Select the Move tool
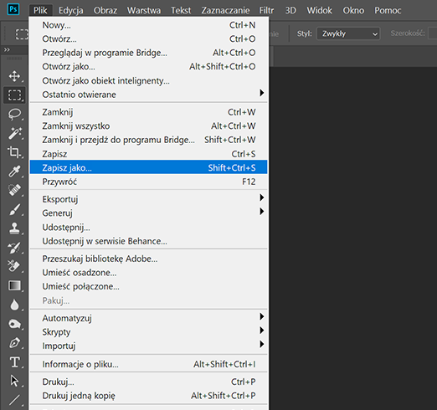Screen dimensions: 437x410 click(x=14, y=76)
